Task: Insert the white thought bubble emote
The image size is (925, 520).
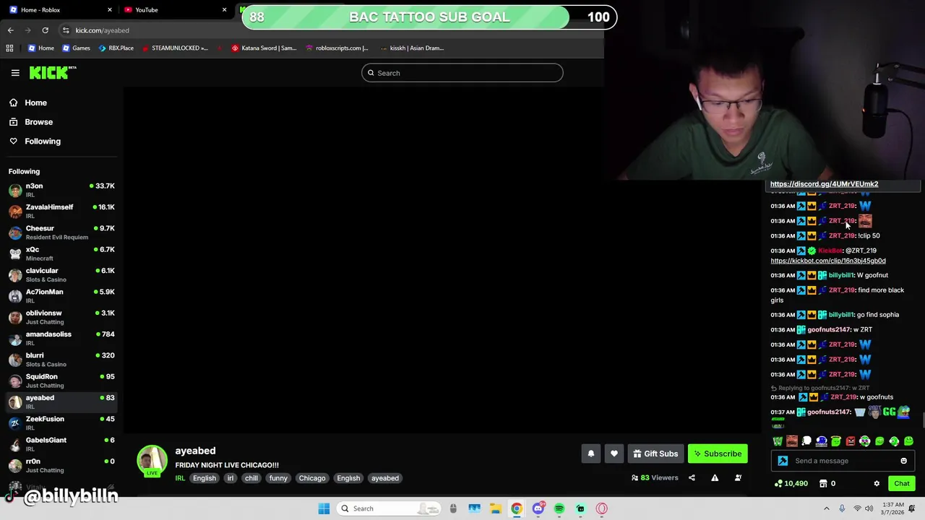Action: coord(806,441)
